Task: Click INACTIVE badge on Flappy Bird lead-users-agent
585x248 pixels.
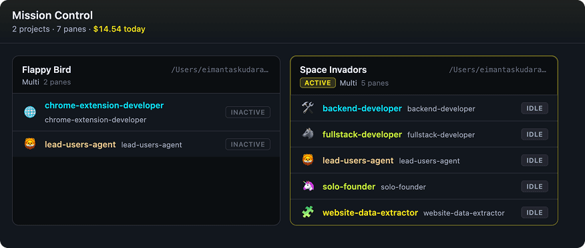Action: (248, 144)
